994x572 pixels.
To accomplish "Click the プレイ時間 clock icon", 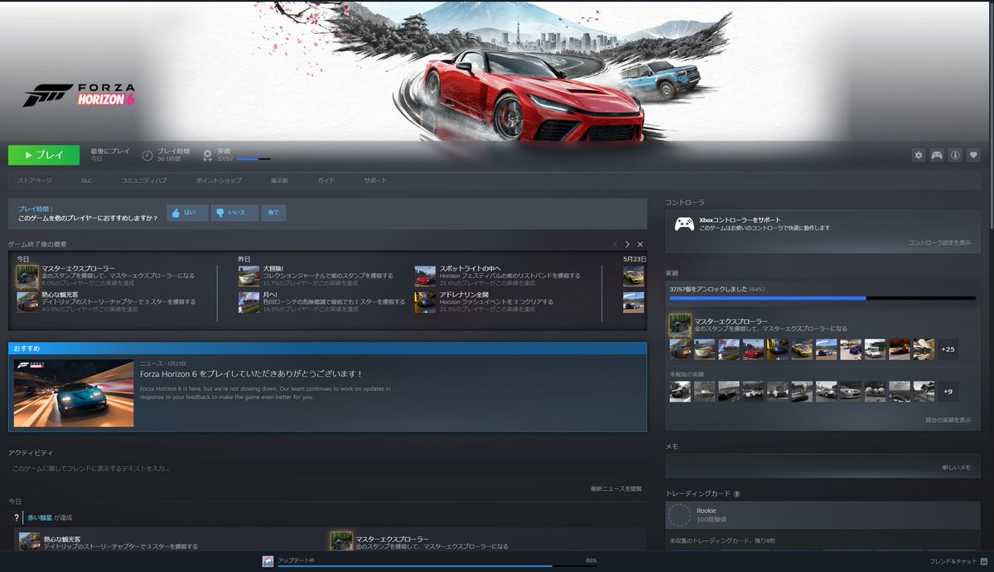I will click(x=147, y=155).
